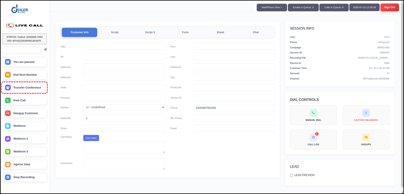Switch to the Customer Info tab
Screen dimensions: 404x194
tap(79, 32)
